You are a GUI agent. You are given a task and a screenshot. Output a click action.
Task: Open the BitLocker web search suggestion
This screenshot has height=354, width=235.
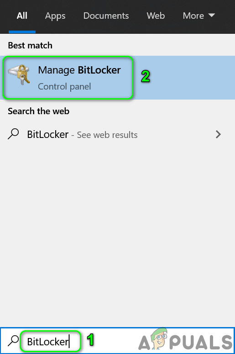[x=118, y=134]
